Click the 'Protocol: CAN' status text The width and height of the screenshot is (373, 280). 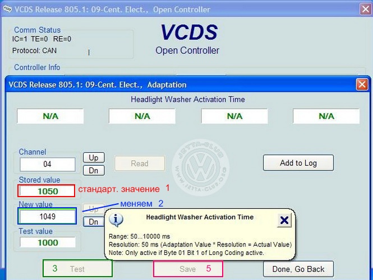(34, 50)
